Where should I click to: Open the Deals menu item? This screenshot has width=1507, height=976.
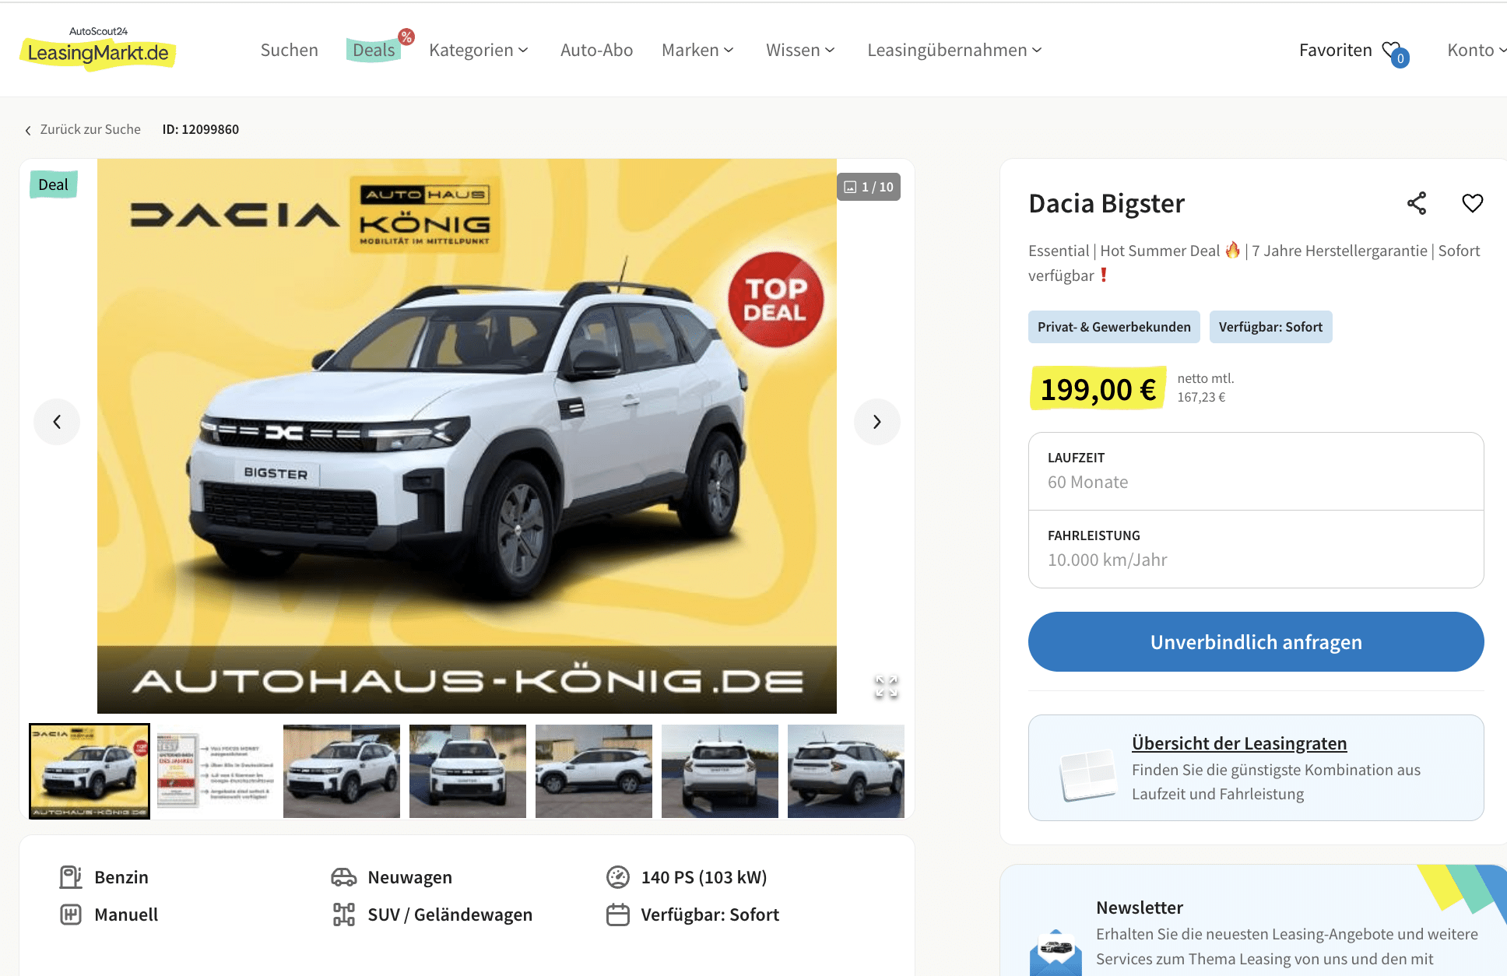374,50
